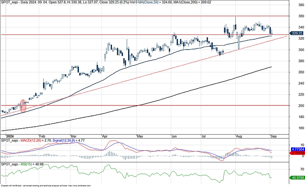Image resolution: width=305 pixels, height=187 pixels.
Task: Click the blue 4.77304 Signal value tag
Action: point(297,149)
